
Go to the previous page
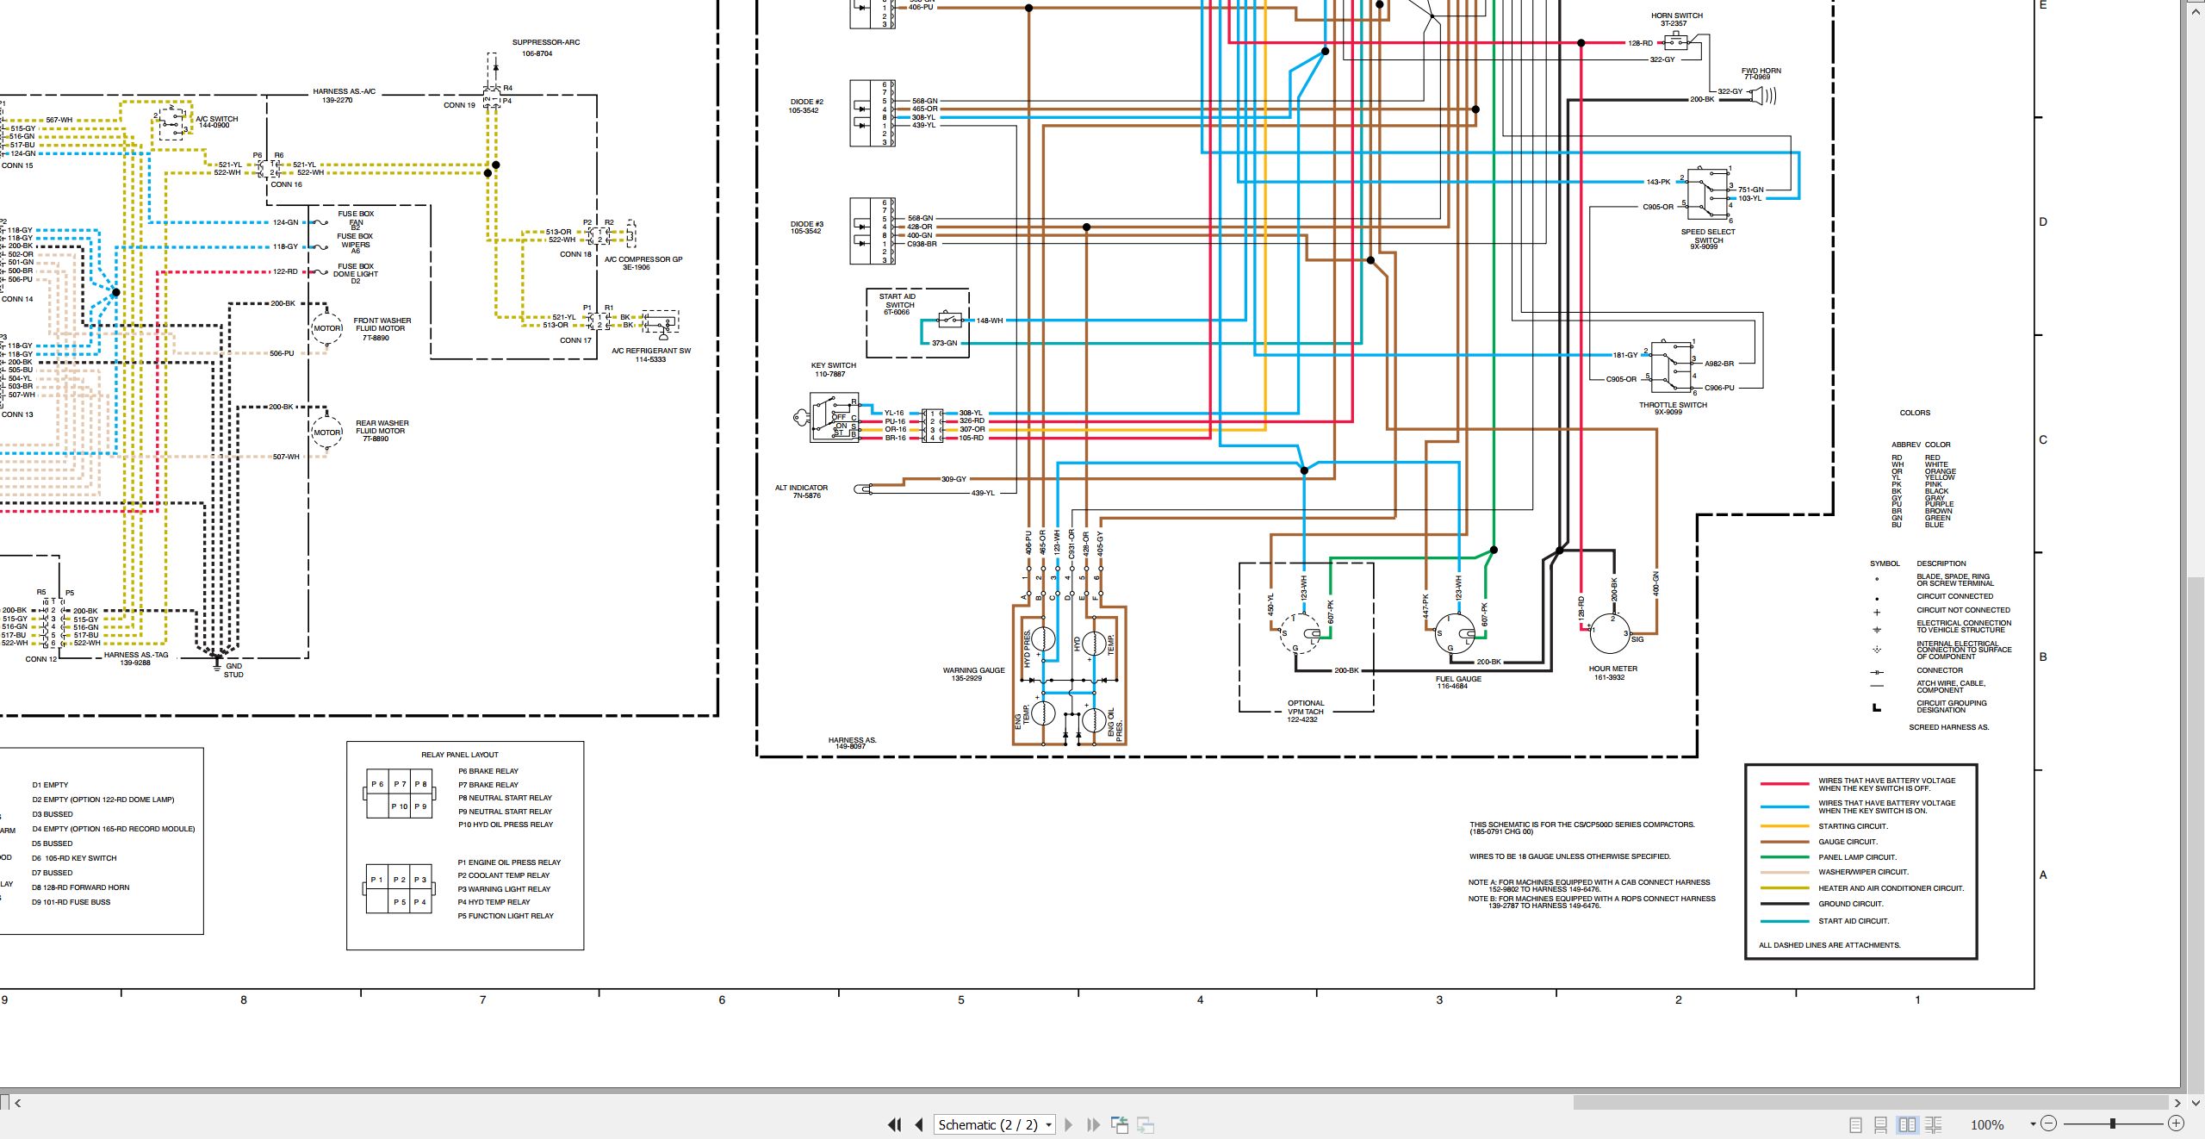(919, 1124)
